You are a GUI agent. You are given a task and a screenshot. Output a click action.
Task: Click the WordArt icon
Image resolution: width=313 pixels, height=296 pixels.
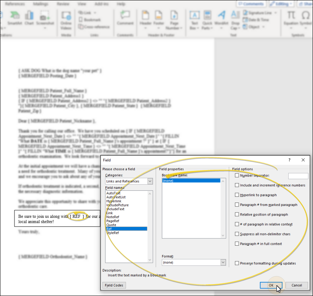point(221,16)
